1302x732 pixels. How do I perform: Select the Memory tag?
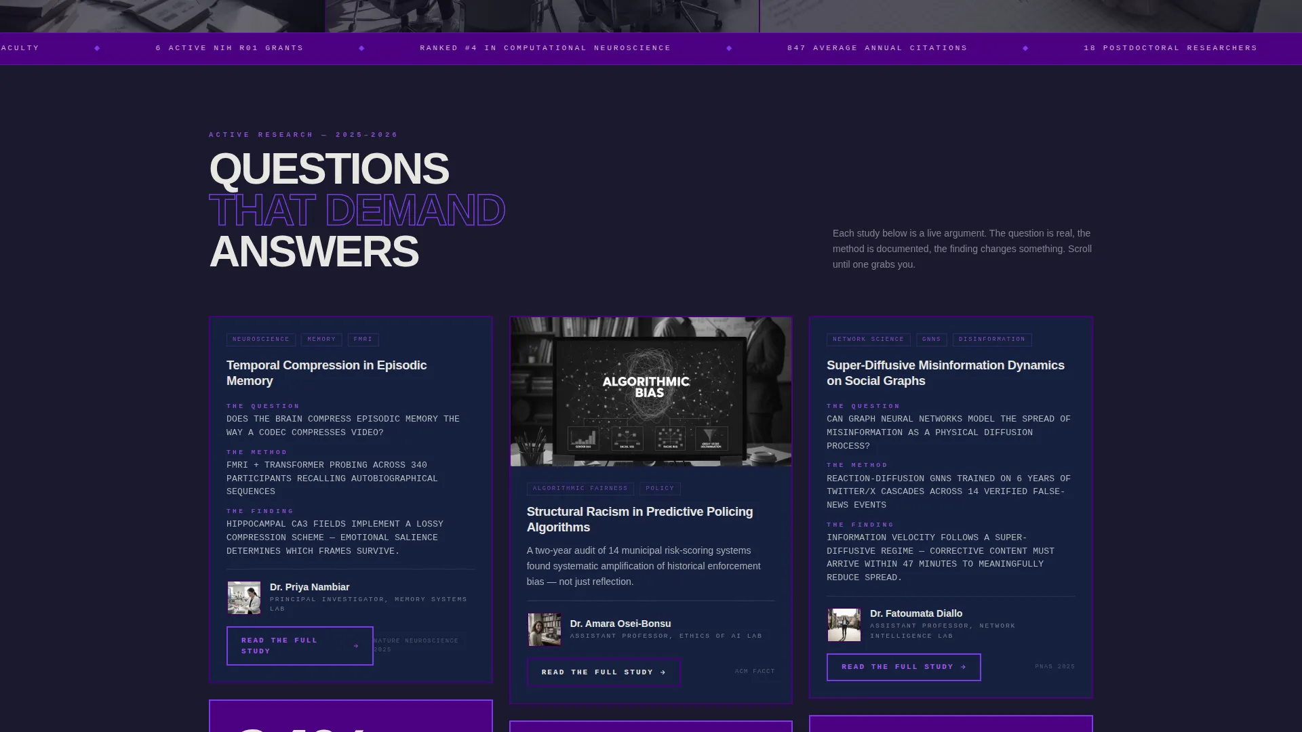[321, 340]
